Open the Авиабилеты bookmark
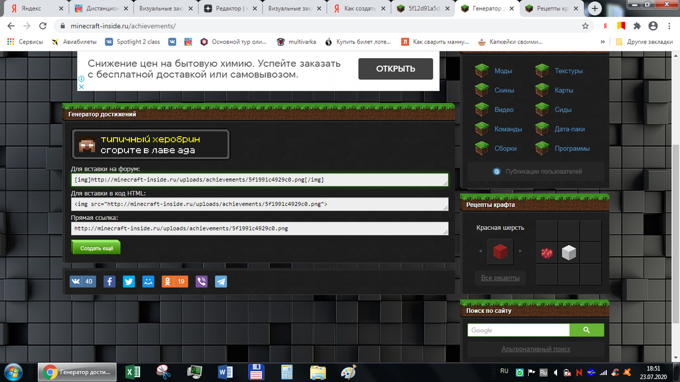Viewport: 680px width, 382px height. click(x=74, y=42)
